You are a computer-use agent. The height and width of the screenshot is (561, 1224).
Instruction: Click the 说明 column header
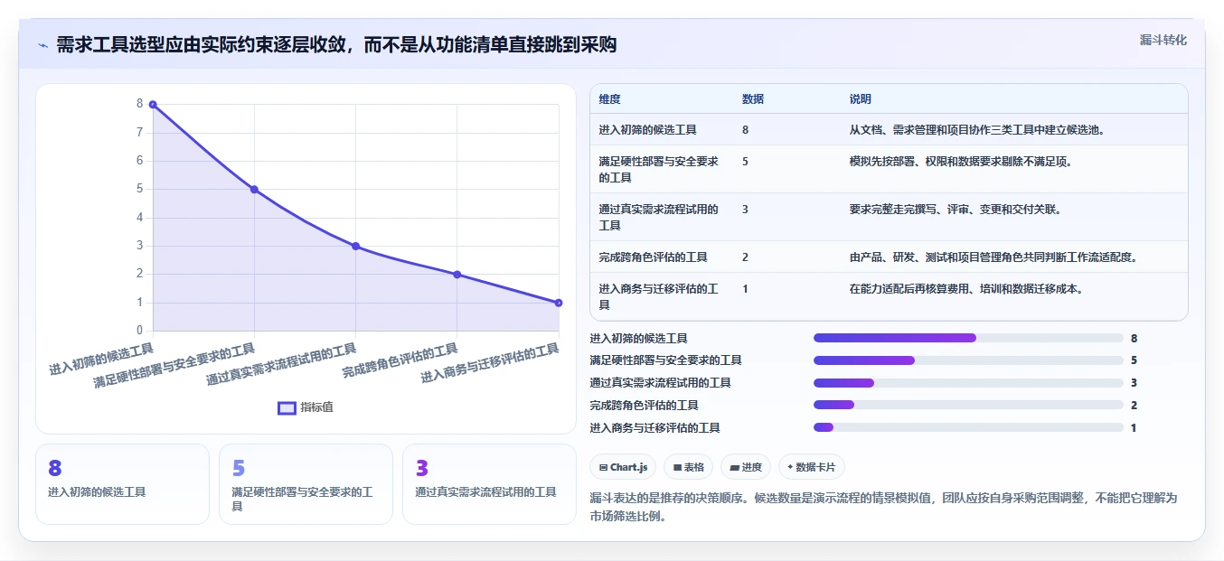click(860, 99)
